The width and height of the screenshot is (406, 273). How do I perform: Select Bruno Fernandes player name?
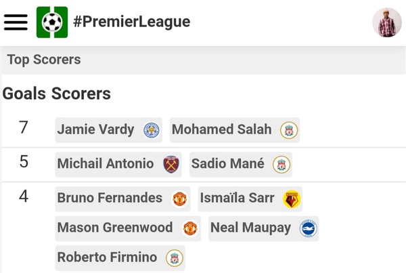pos(110,198)
